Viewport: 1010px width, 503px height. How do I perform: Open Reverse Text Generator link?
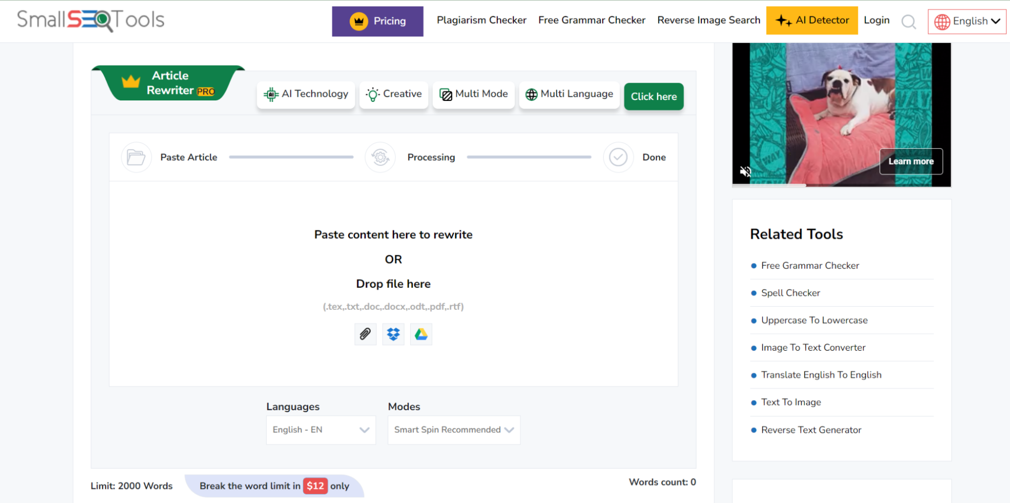(811, 430)
